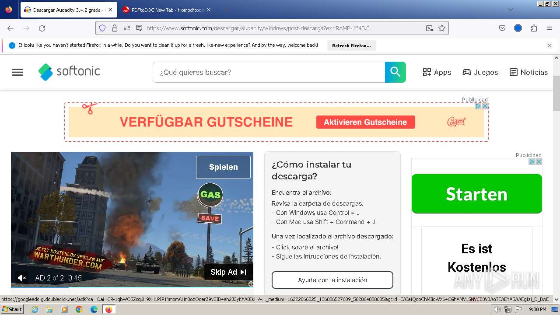Viewport: 560px width, 315px height.
Task: Click the video ad progress bar
Action: [132, 287]
